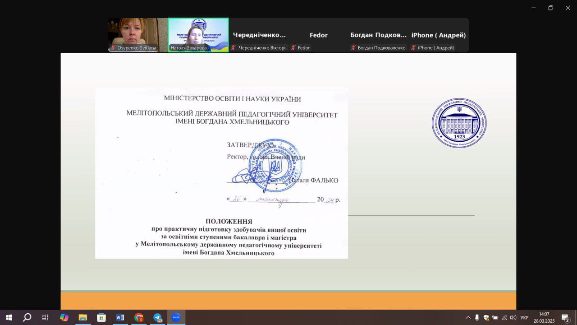577x325 pixels.
Task: Open Task View from the taskbar
Action: 45,317
